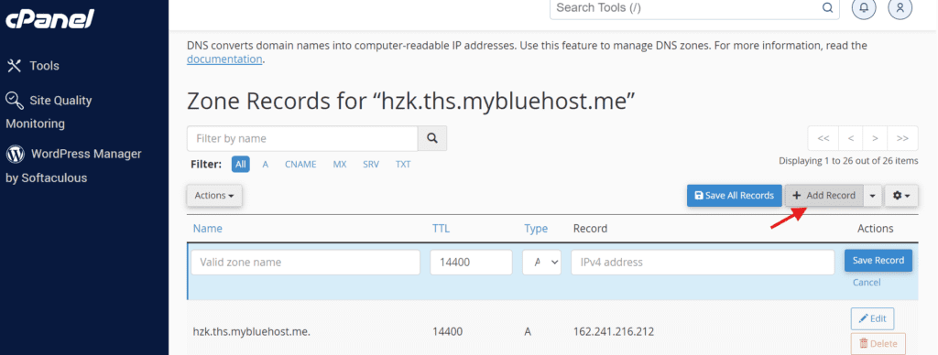This screenshot has height=355, width=938.
Task: Click the Record column header
Action: 590,229
